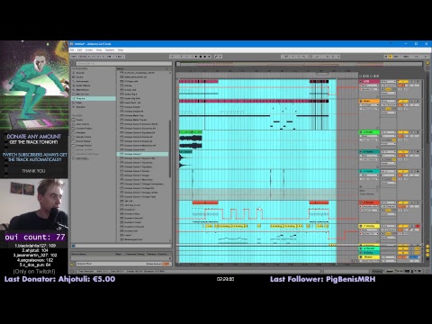The height and width of the screenshot is (324, 432).
Task: Fold the green 3 Audio track
Action: tap(361, 132)
